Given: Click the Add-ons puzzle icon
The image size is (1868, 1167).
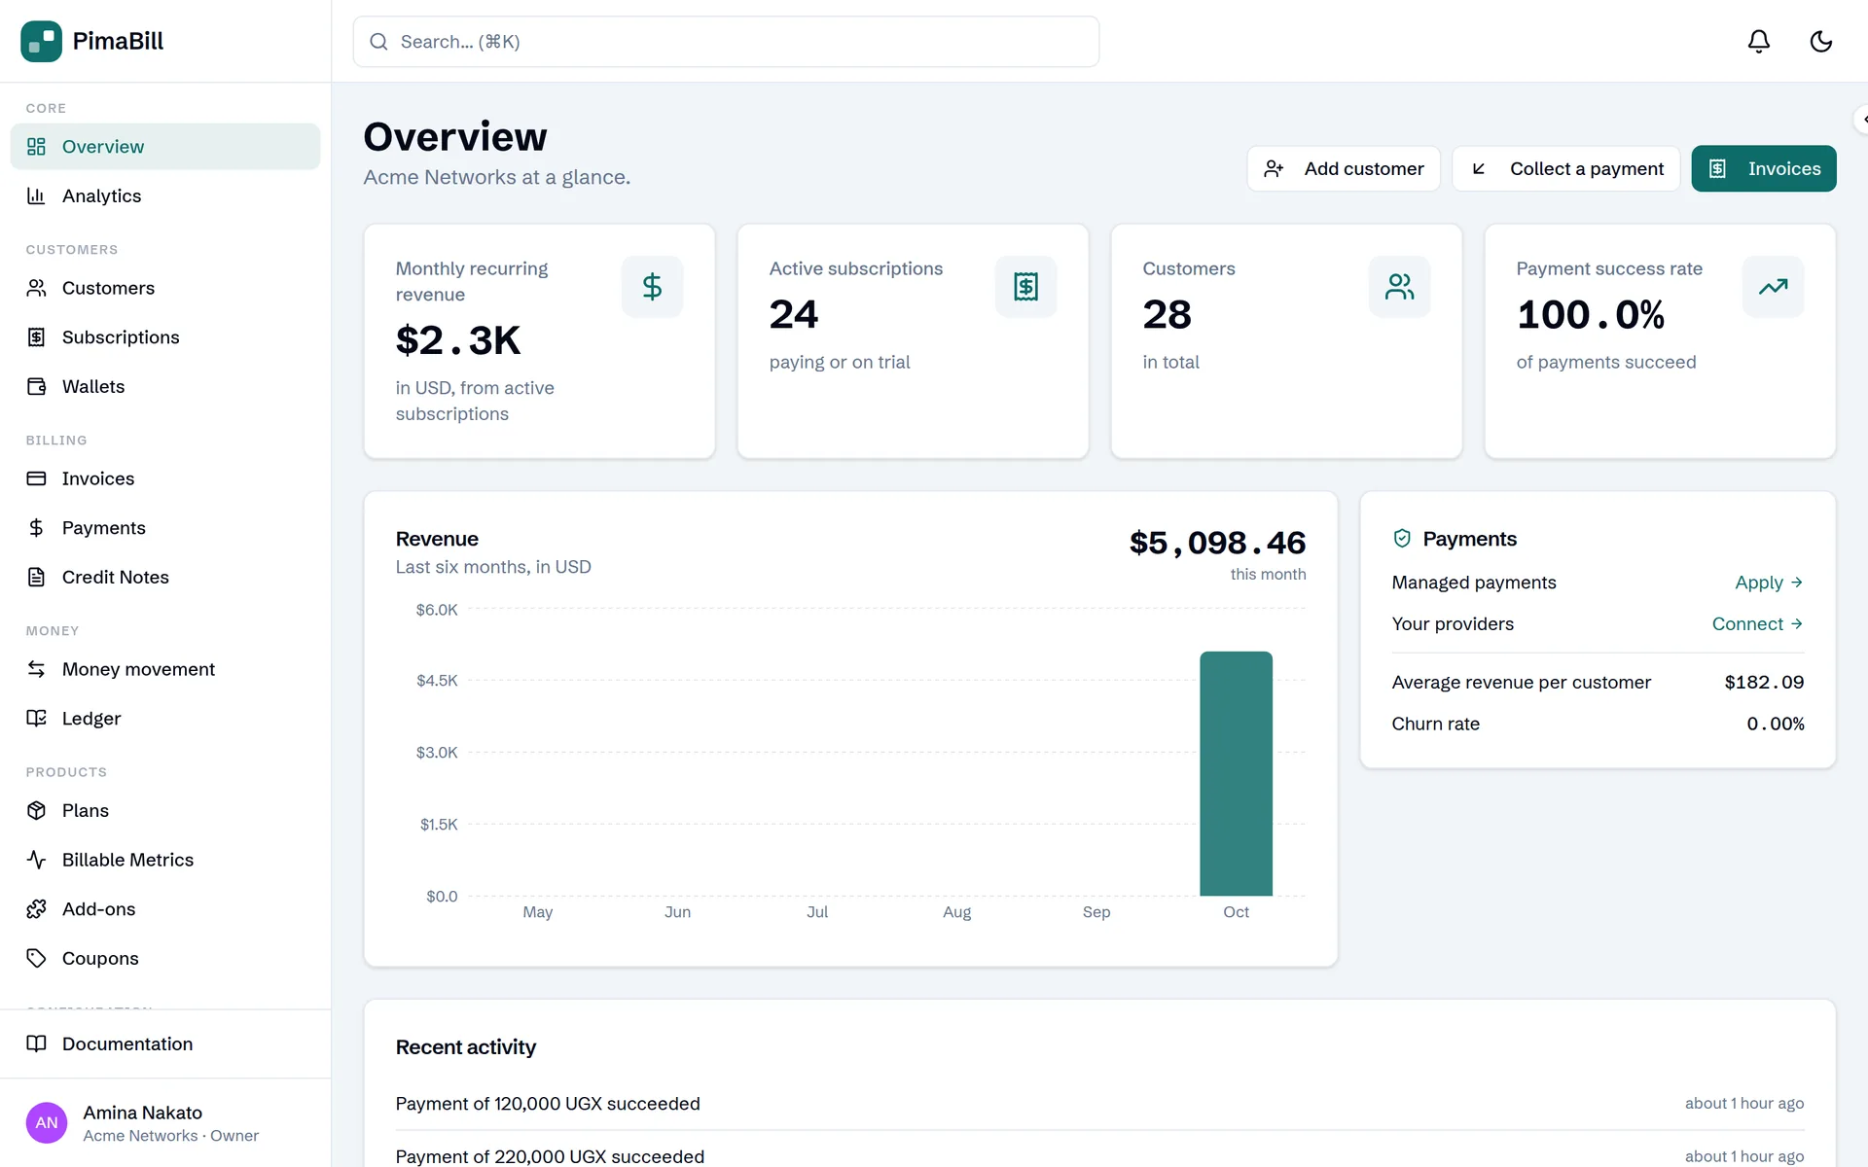Looking at the screenshot, I should (36, 908).
